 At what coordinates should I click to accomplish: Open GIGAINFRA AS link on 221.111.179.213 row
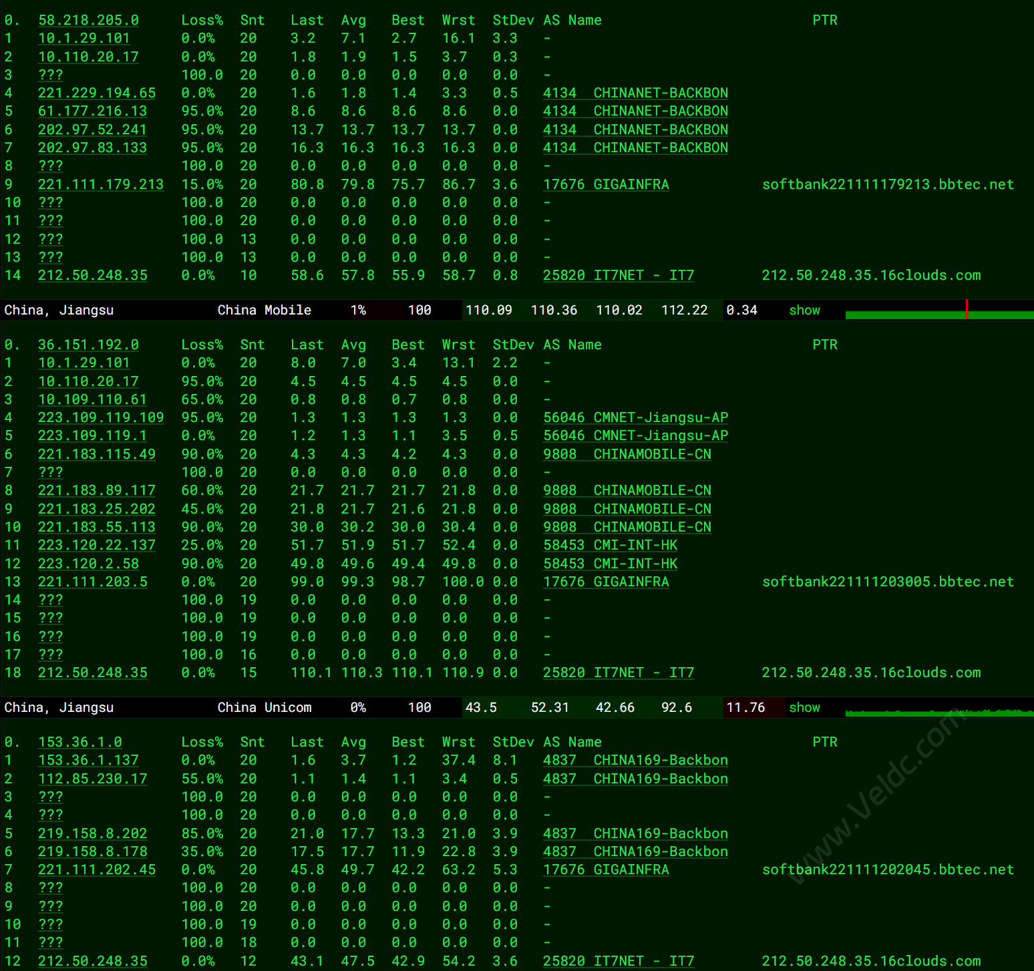pos(606,185)
